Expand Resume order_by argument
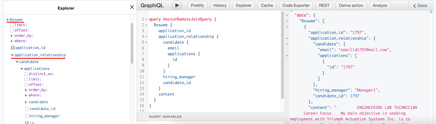 point(12,36)
